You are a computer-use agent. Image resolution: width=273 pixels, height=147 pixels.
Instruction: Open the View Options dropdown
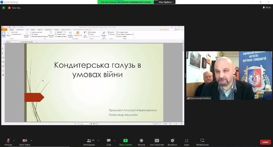click(165, 2)
